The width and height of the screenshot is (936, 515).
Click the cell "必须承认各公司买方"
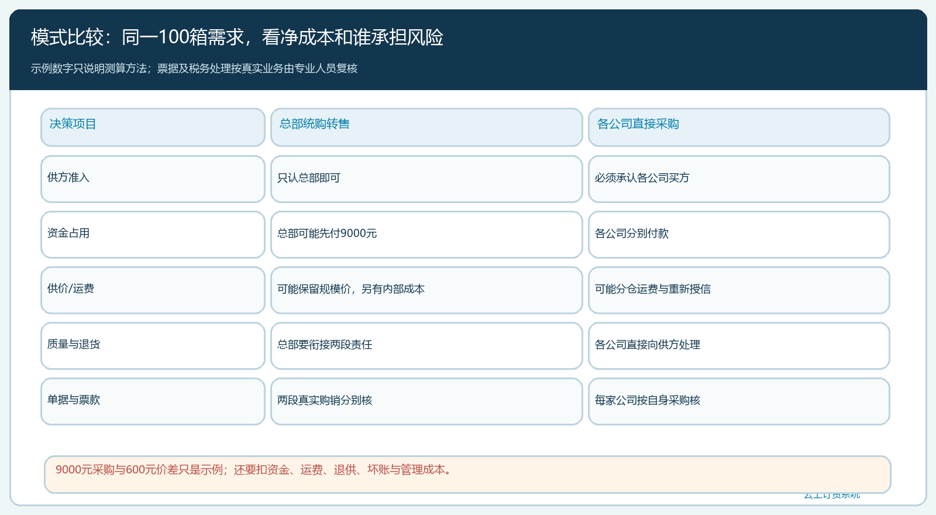pos(739,179)
